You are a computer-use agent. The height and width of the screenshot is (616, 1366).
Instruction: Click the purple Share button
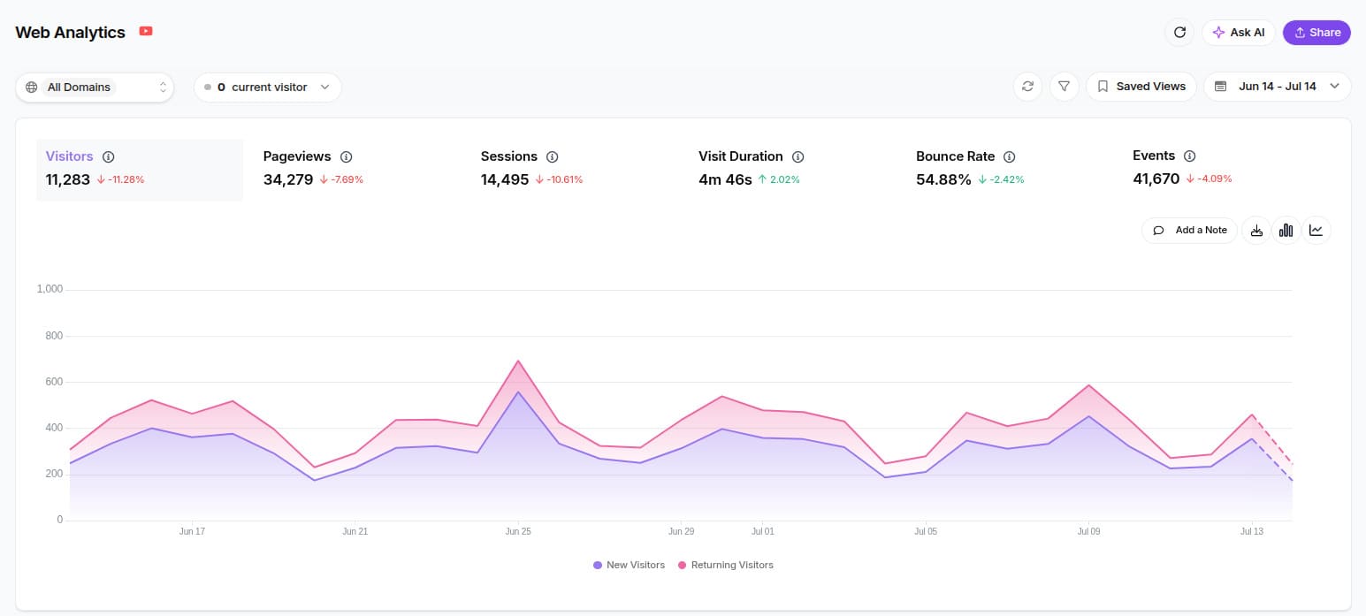(x=1316, y=33)
